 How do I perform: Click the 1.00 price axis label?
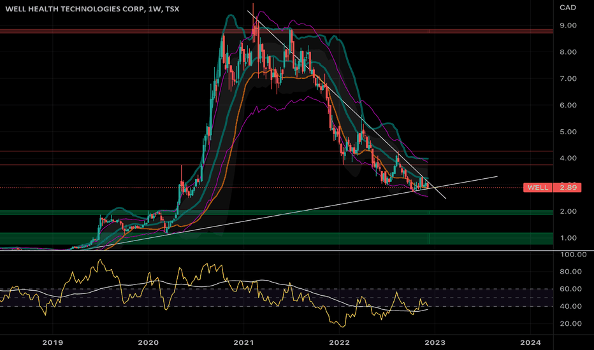tap(569, 238)
